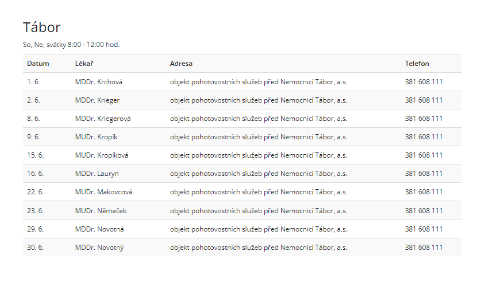
Task: Select MDDr. Krchová doctor name
Action: point(98,82)
